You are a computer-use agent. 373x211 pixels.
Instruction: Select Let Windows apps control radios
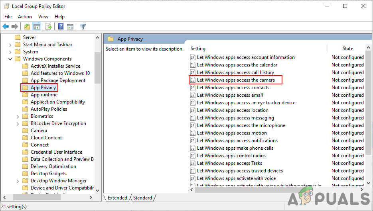click(231, 156)
